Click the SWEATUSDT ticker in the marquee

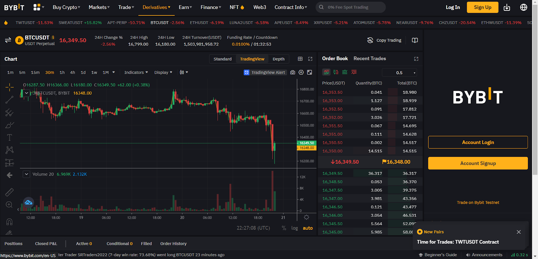click(x=80, y=22)
